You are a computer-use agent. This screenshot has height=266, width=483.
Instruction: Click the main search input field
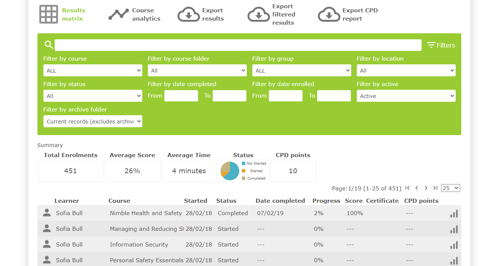pyautogui.click(x=238, y=45)
